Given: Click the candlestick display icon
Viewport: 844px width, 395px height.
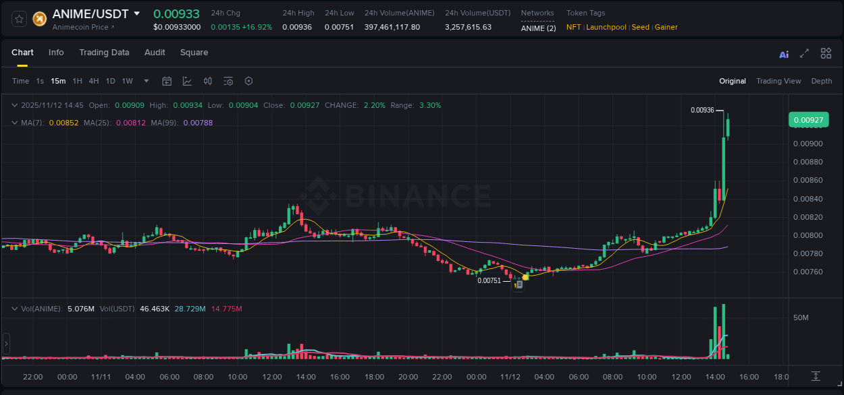Looking at the screenshot, I should click(x=207, y=81).
